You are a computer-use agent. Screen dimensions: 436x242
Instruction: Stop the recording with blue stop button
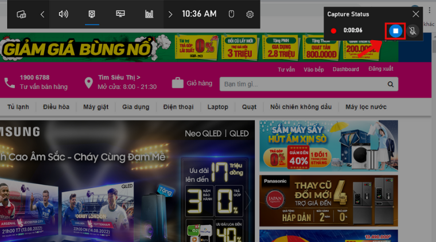tap(395, 31)
